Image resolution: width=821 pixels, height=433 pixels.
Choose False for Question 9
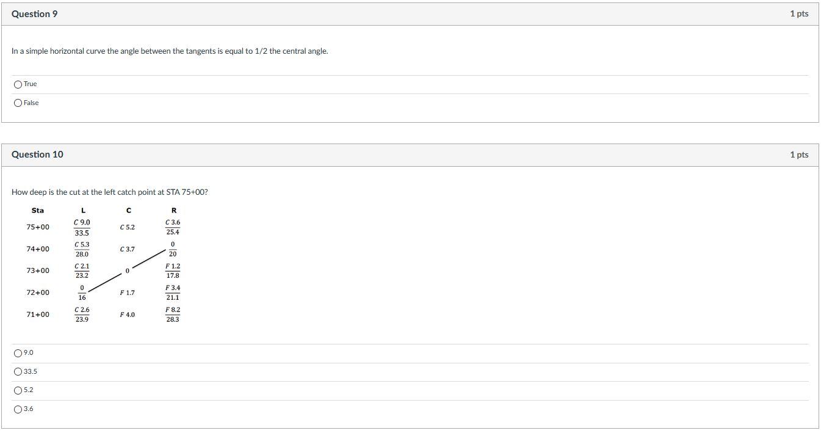click(18, 103)
